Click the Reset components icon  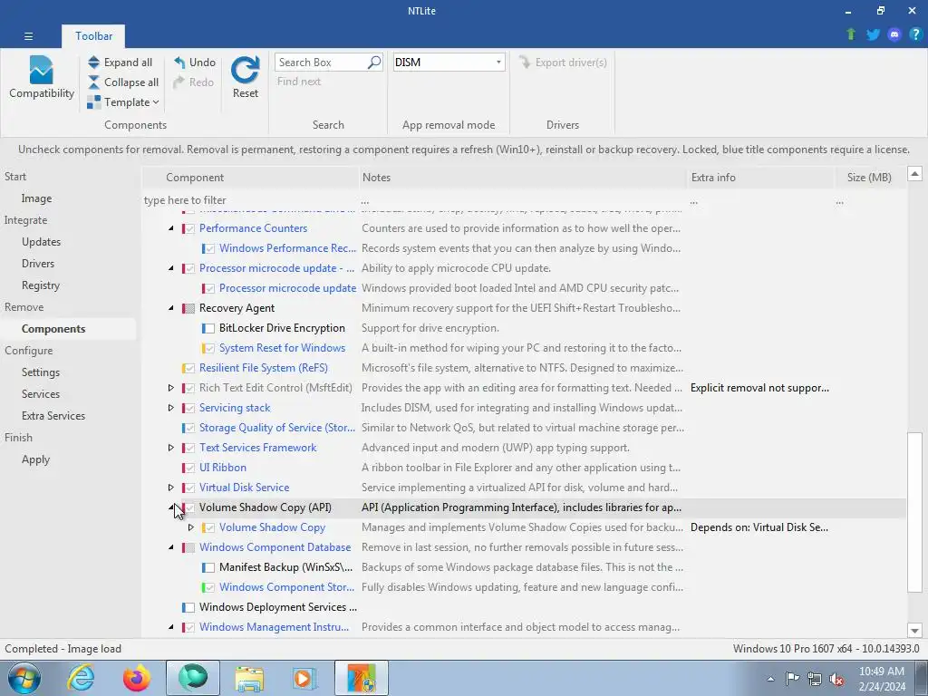tap(245, 70)
